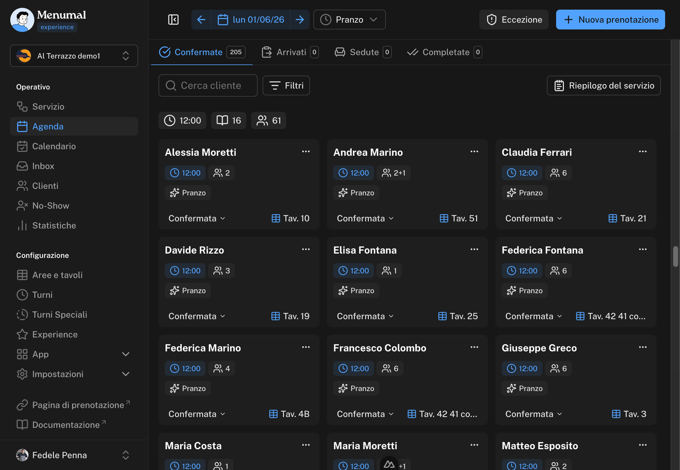Open Turni Speciali configuration

click(x=74, y=315)
